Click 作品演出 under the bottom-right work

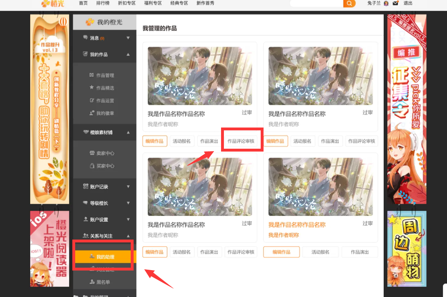tap(360, 252)
